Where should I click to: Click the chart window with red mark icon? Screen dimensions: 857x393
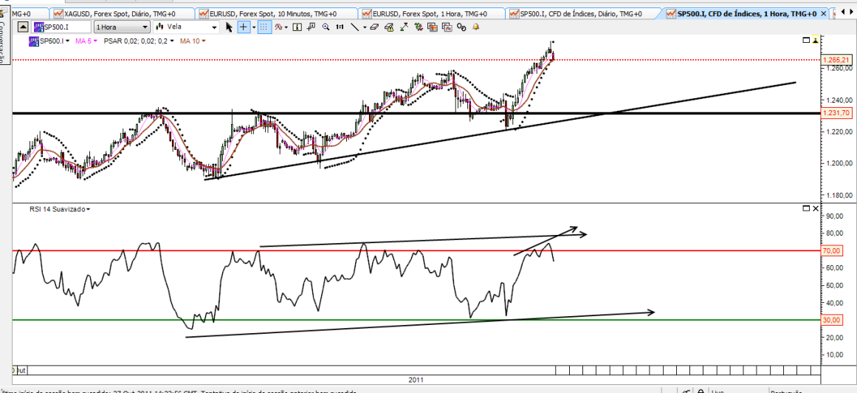(x=447, y=27)
